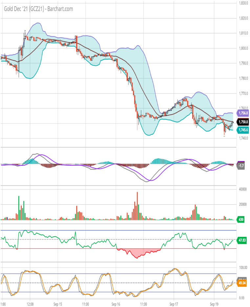Click the 11:00 label between Sep 16 and Sep 17
This screenshot has width=250, height=307.
pyautogui.click(x=144, y=304)
